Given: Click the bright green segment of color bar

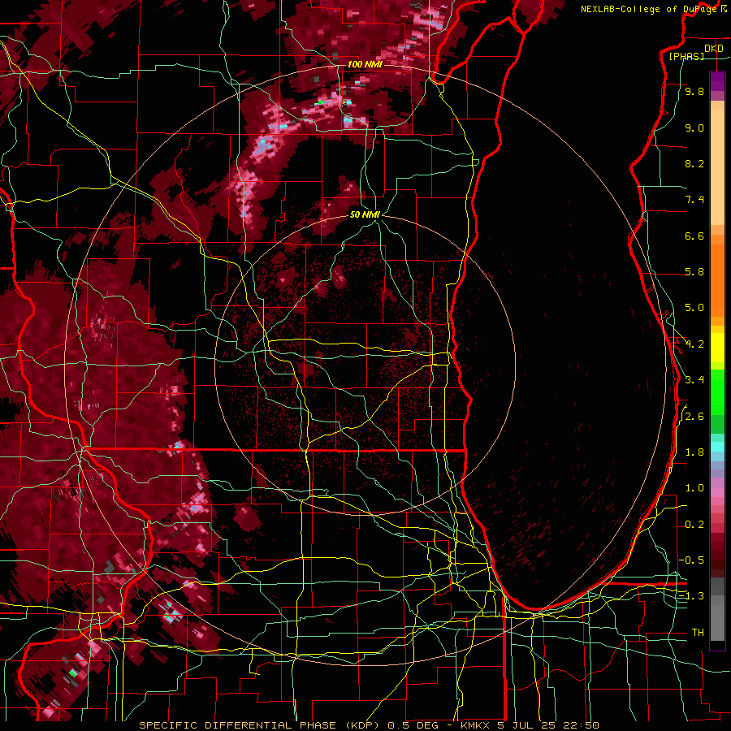Looking at the screenshot, I should [717, 392].
